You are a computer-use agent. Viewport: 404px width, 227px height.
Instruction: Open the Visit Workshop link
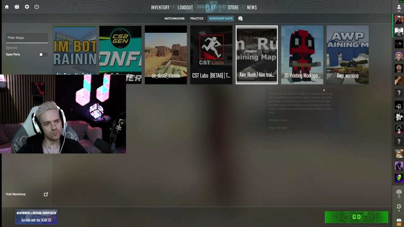click(x=15, y=194)
